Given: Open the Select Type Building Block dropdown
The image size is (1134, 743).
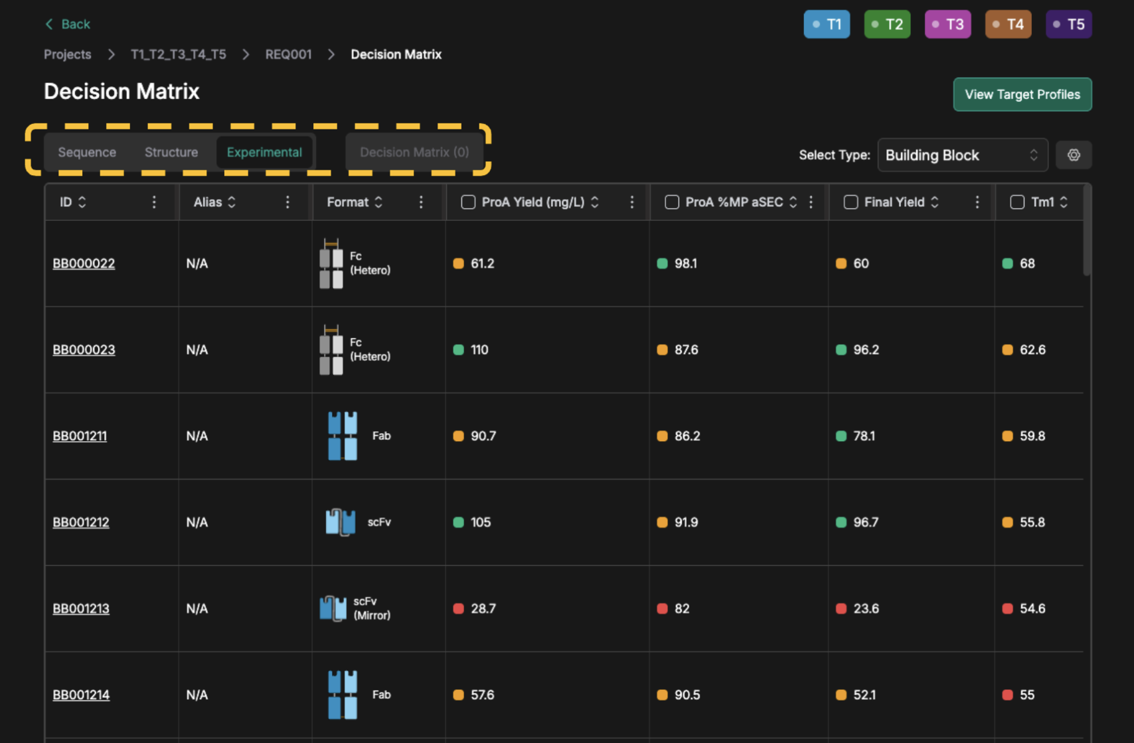Looking at the screenshot, I should coord(961,155).
